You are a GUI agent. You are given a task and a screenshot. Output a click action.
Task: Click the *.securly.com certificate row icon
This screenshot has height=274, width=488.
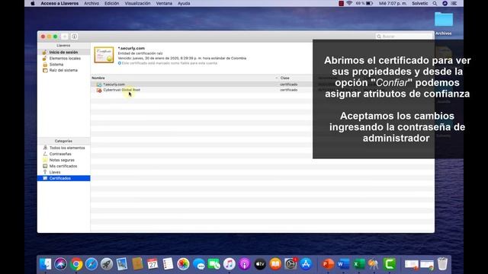(99, 84)
